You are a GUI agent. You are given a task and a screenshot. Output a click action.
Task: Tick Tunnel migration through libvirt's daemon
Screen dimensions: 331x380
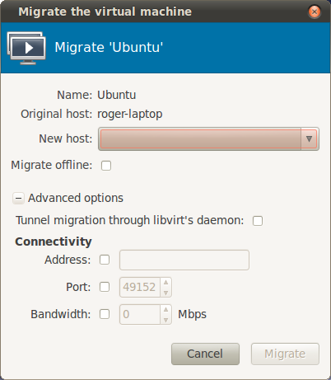258,221
